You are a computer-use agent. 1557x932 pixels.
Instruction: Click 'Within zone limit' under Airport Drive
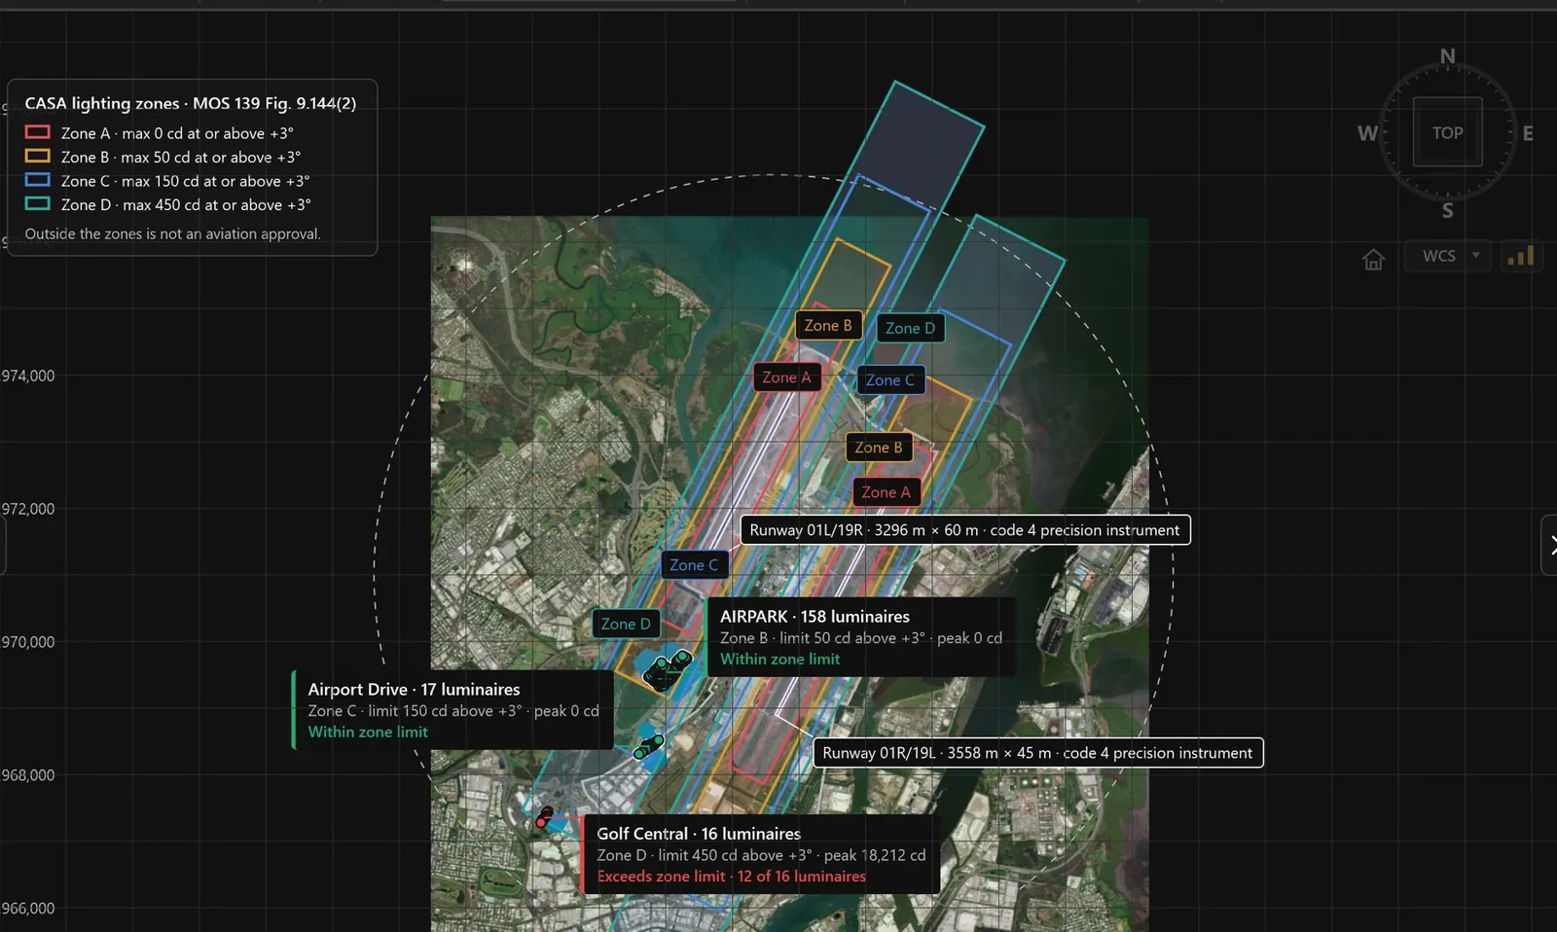coord(368,732)
